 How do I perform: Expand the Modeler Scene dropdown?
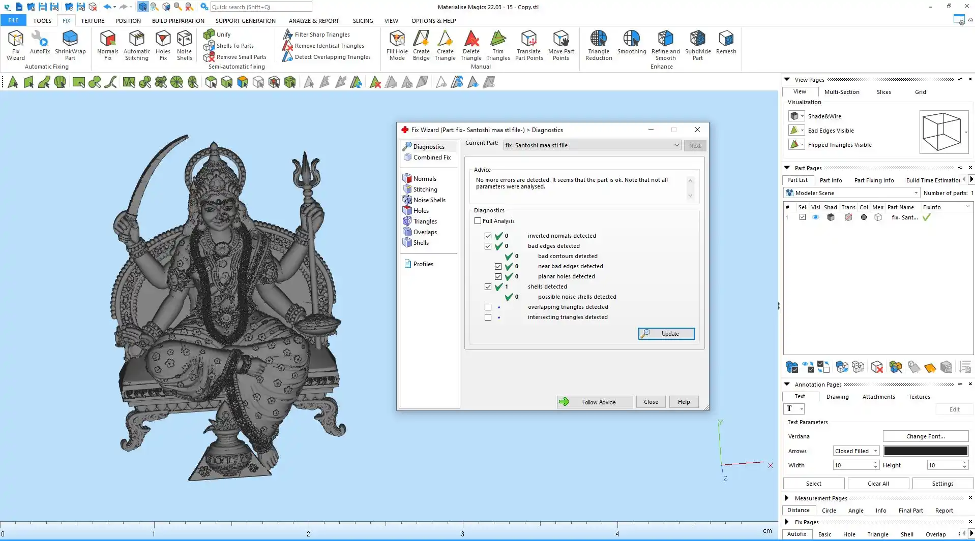pyautogui.click(x=852, y=193)
